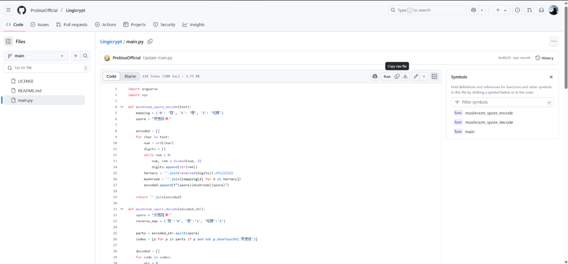Expand the Copilot dropdown arrow in header
The height and width of the screenshot is (264, 568).
[x=482, y=10]
